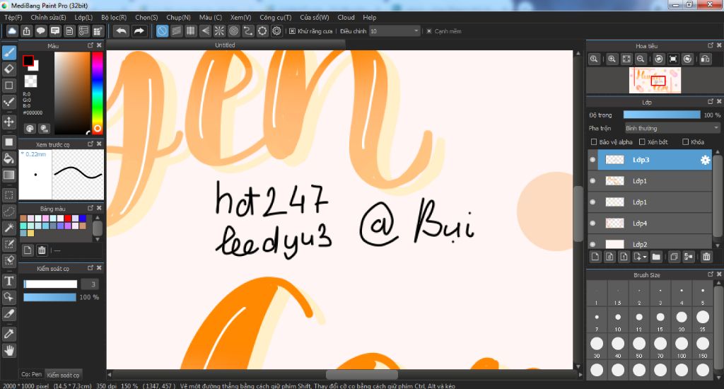Screen dimensions: 724x389
Task: Hide the Lớp4 layer
Action: (593, 223)
